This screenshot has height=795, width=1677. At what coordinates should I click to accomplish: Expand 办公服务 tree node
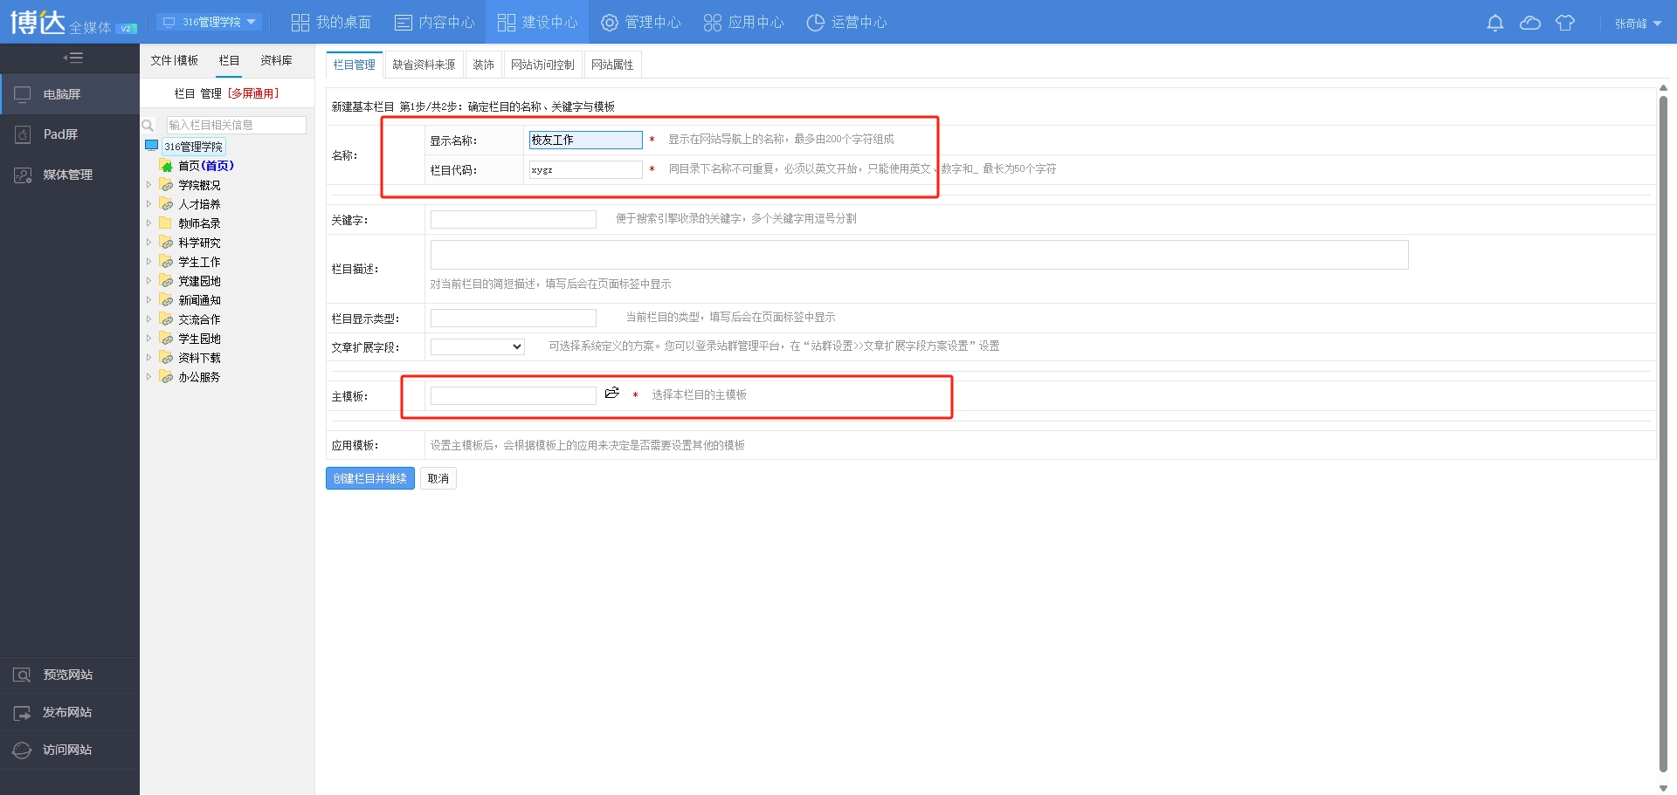pyautogui.click(x=148, y=377)
